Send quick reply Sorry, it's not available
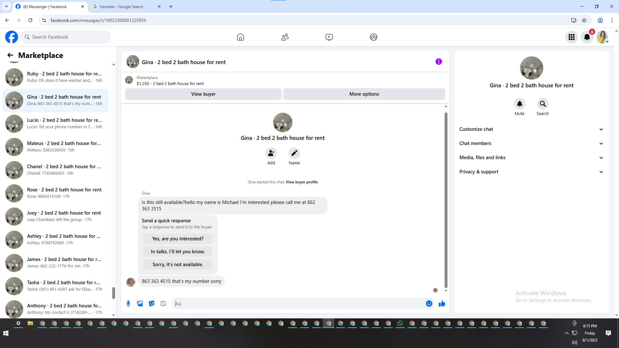619x348 pixels. [178, 265]
